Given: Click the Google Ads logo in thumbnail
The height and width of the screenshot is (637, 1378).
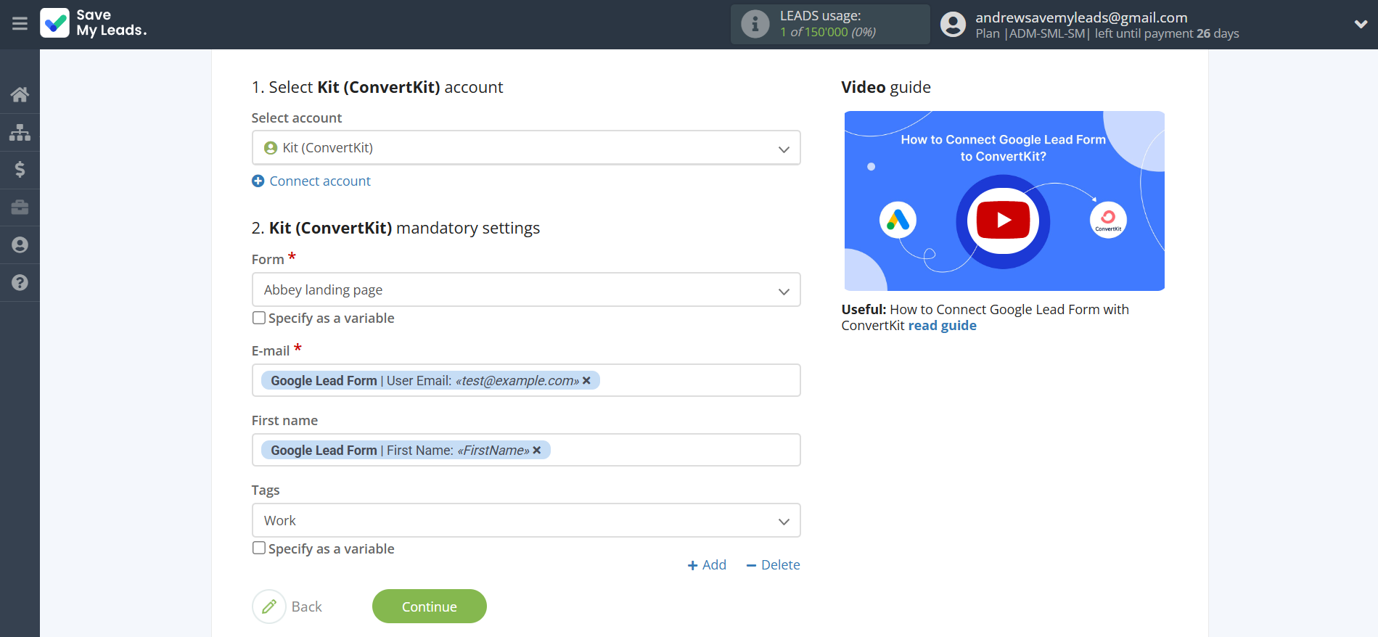Looking at the screenshot, I should tap(898, 220).
